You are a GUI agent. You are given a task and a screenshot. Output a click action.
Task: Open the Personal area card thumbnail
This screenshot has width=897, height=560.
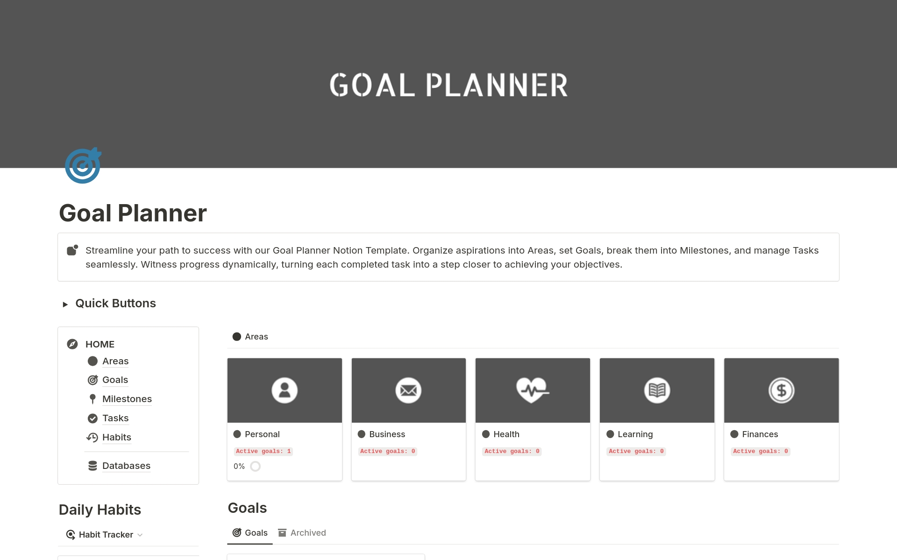point(285,390)
